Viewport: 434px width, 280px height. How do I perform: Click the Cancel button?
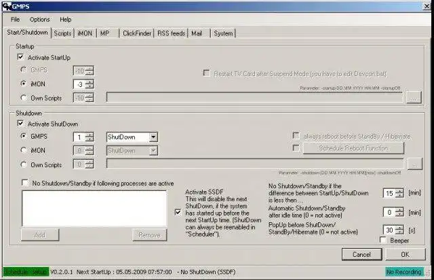pyautogui.click(x=361, y=254)
